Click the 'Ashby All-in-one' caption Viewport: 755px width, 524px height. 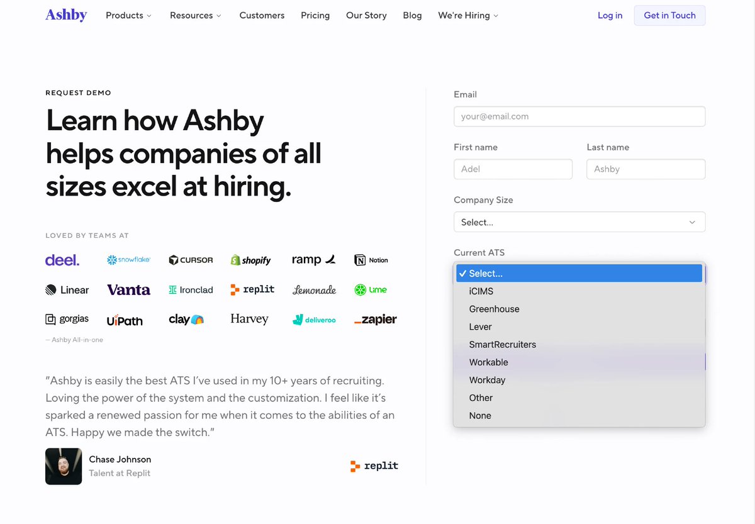tap(74, 340)
